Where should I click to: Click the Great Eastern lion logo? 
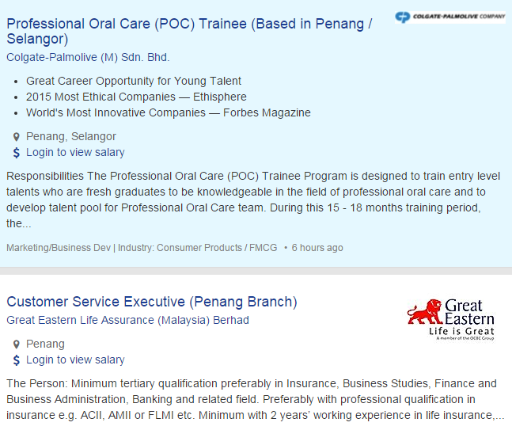[x=450, y=318]
